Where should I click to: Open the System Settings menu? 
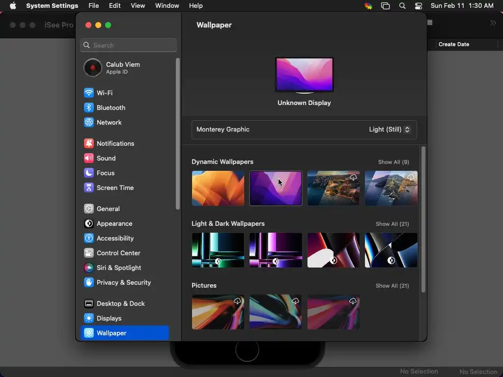tap(52, 6)
